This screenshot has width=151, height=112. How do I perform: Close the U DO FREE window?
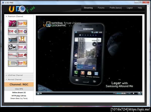(146, 2)
